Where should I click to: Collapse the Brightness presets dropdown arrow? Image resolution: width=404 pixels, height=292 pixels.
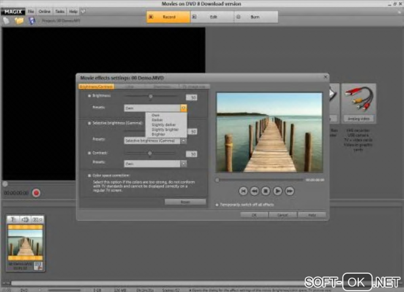183,108
